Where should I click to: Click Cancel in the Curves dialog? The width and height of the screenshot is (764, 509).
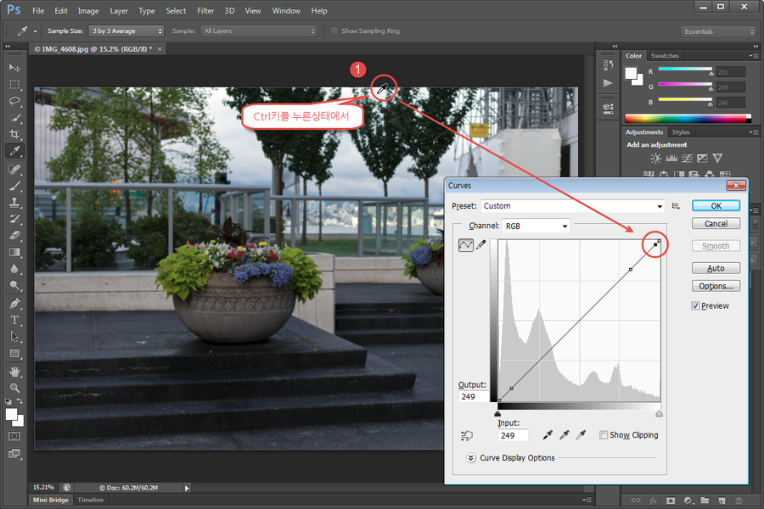(x=716, y=224)
